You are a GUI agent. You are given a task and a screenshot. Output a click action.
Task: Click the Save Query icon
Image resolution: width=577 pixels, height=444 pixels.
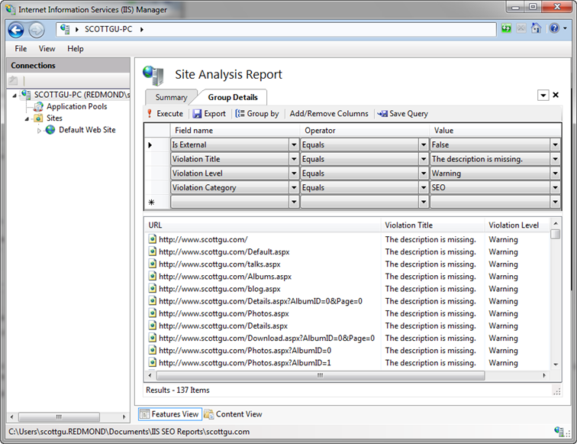[x=382, y=114]
